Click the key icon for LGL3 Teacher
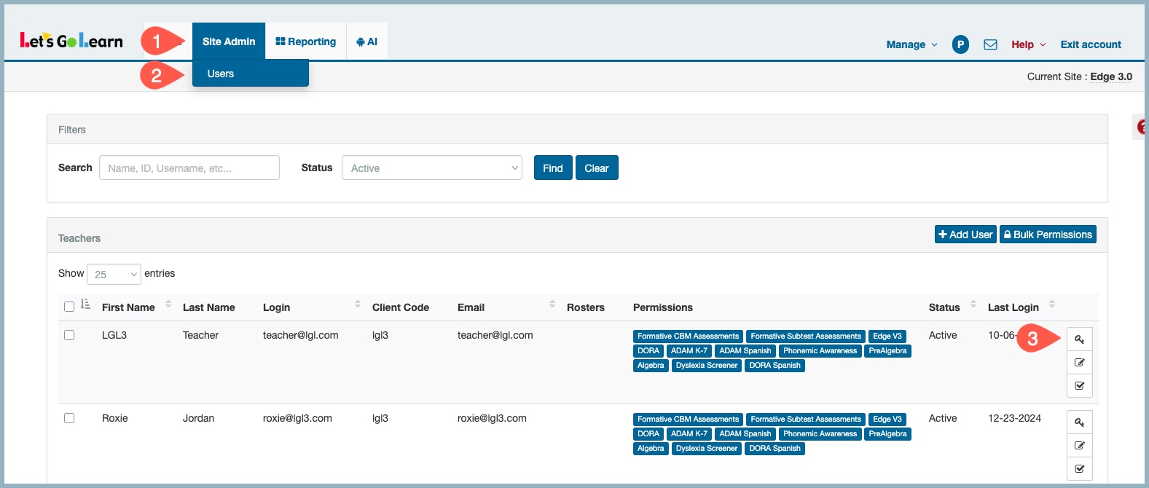Viewport: 1149px width, 488px height. (1079, 339)
